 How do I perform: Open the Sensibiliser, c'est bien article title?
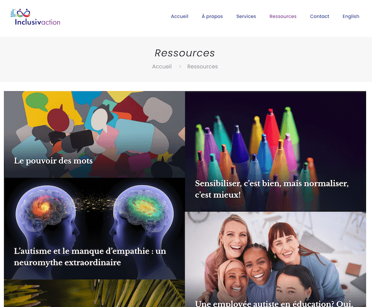point(272,189)
